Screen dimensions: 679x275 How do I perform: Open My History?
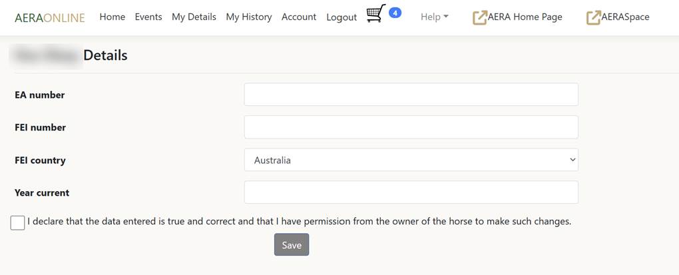pos(248,17)
